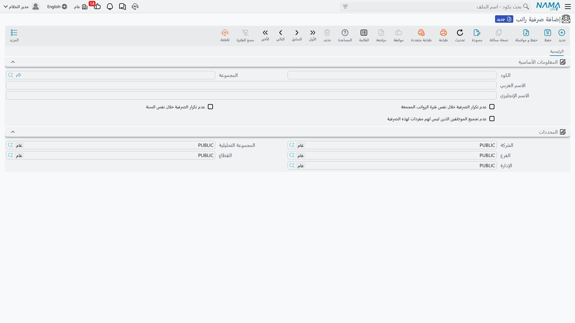Tick عدم تجميع الموظفين الذين ليس لهم مفردات checkbox
Viewport: 575px width, 323px height.
(x=492, y=119)
